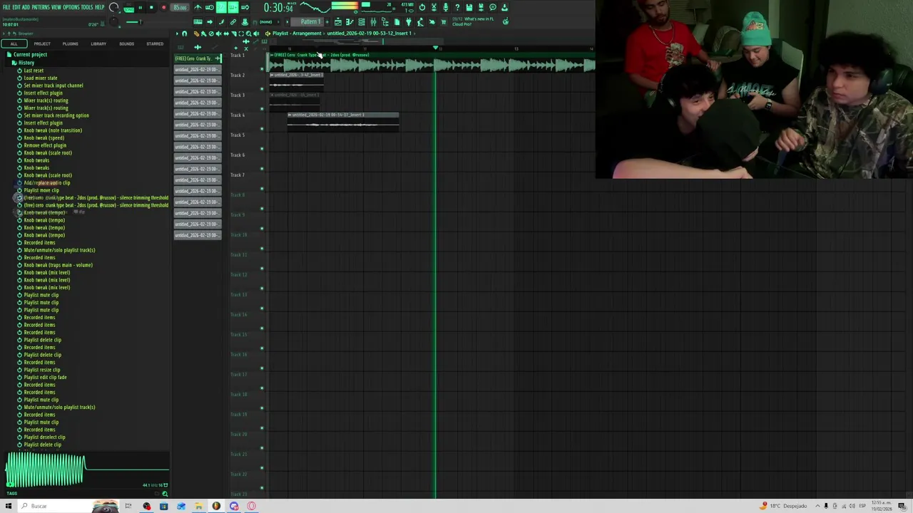913x513 pixels.
Task: Open the VIEW menu
Action: click(x=56, y=7)
